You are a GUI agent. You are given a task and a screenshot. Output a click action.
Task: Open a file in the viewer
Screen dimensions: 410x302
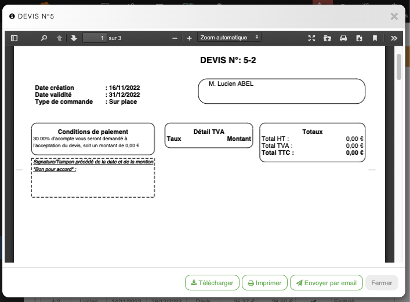(x=327, y=38)
